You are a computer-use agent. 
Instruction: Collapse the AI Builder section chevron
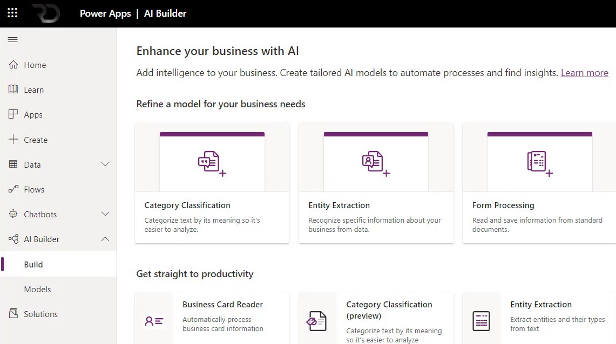point(105,239)
